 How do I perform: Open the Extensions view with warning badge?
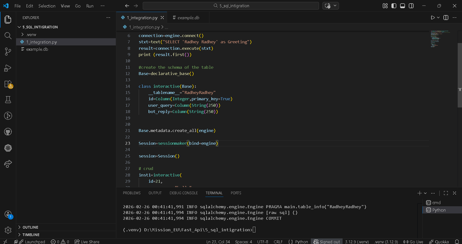click(8, 84)
